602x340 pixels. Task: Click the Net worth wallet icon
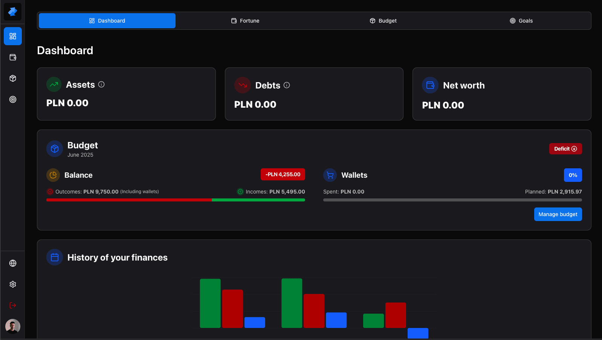coord(430,85)
